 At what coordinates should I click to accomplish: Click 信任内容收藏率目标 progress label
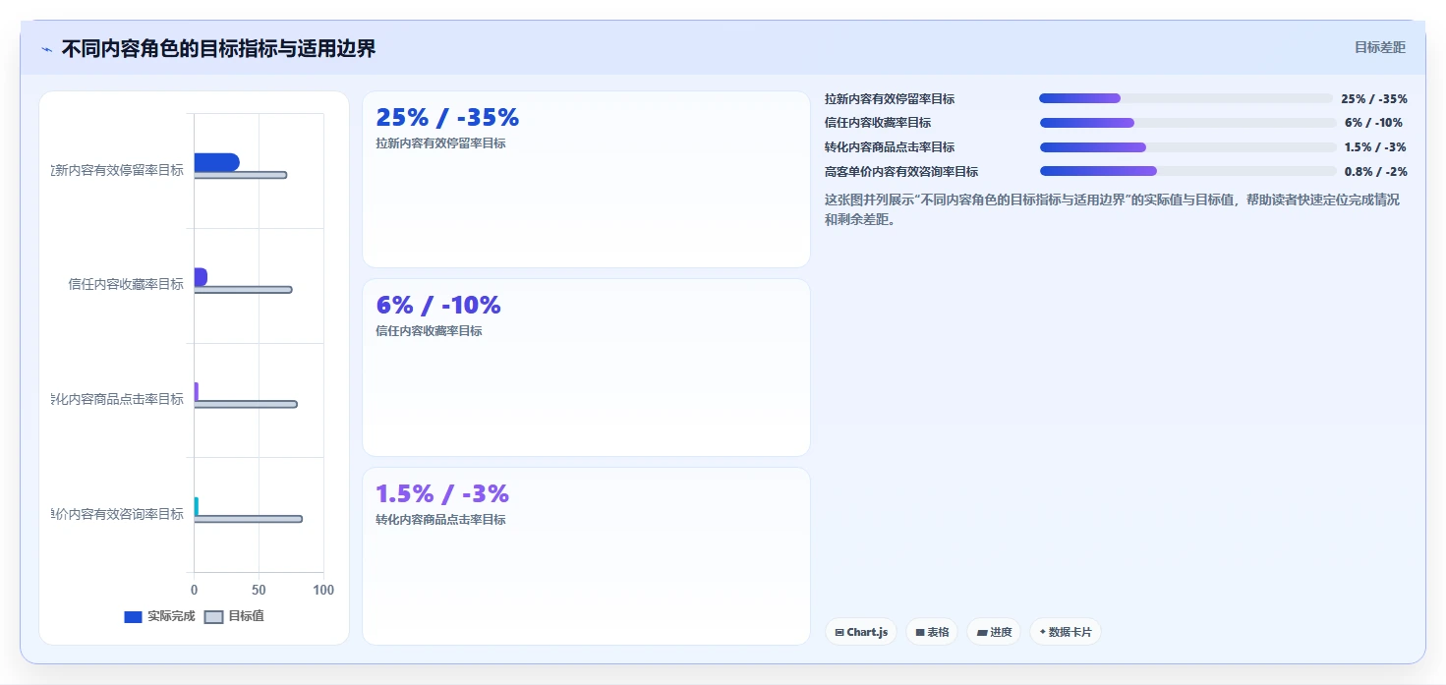(x=878, y=123)
